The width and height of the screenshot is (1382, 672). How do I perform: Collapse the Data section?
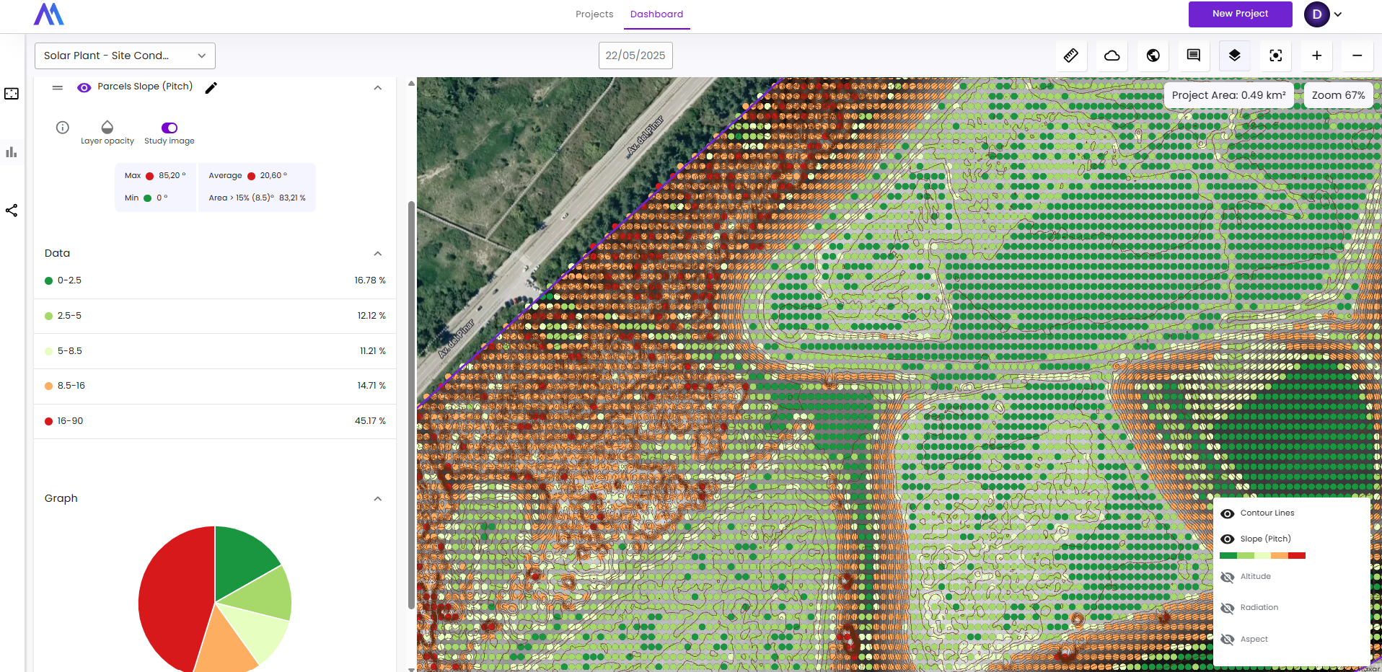point(377,254)
